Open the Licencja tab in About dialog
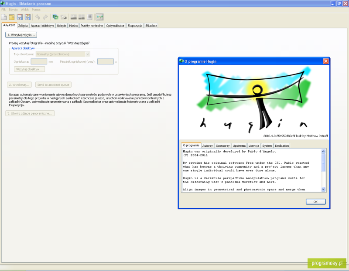Screen dimensions: 349x271 click(254, 146)
